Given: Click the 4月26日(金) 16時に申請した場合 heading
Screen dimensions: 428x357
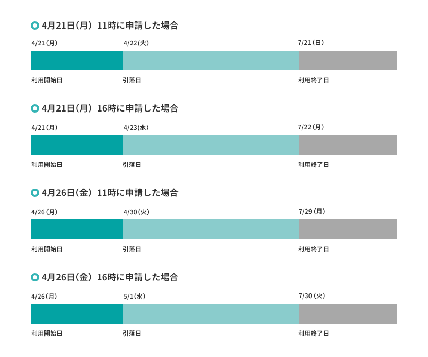Looking at the screenshot, I should [110, 277].
